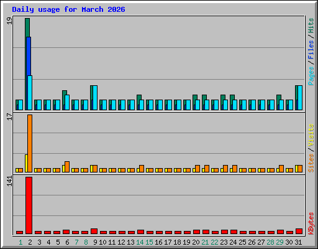Screen dimensions: 318x249
Task: Click the green day label '28'
Action: [x=270, y=242]
